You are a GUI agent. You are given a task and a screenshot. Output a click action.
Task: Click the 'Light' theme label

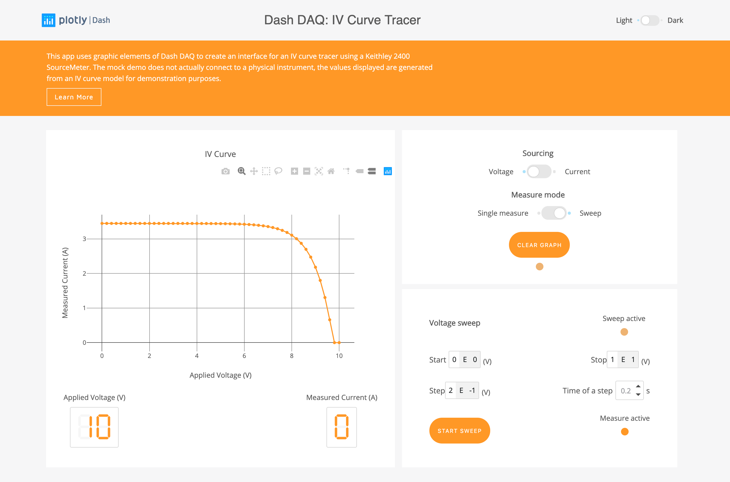624,20
